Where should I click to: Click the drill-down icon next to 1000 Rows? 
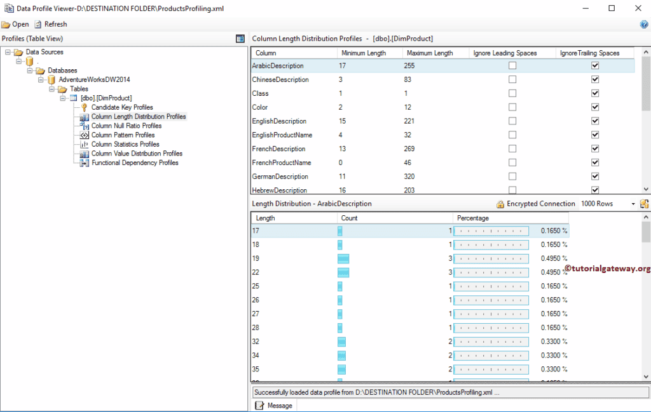pyautogui.click(x=645, y=204)
